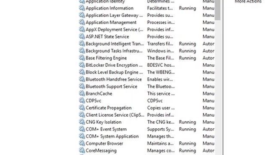Select ASP.NET State Service name
This screenshot has height=155, width=275.
(107, 37)
